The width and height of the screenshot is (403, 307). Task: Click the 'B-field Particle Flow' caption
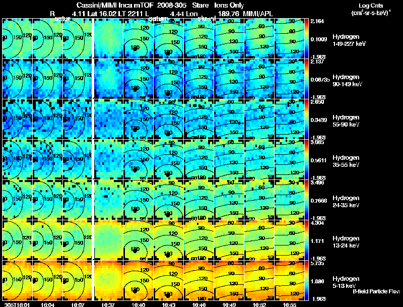coord(376,291)
